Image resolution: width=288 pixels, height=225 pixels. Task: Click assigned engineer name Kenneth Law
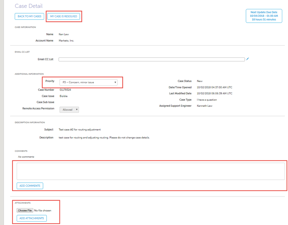(204, 106)
